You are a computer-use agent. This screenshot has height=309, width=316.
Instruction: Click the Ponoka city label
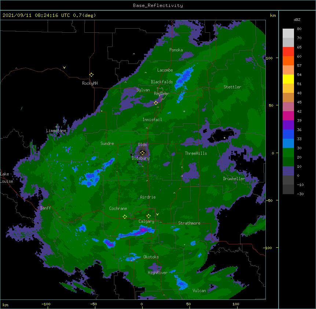pyautogui.click(x=176, y=50)
